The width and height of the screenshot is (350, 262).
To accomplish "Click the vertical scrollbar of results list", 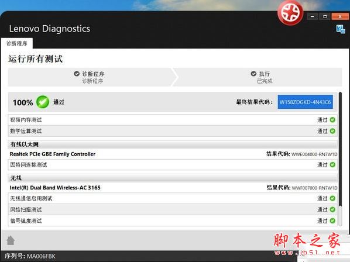I will tap(340, 159).
